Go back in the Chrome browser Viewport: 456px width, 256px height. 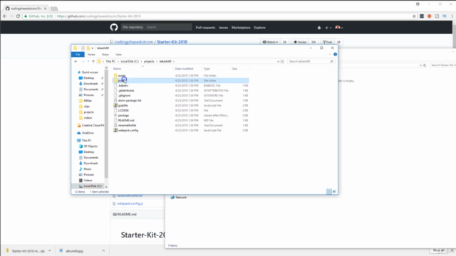[5, 16]
